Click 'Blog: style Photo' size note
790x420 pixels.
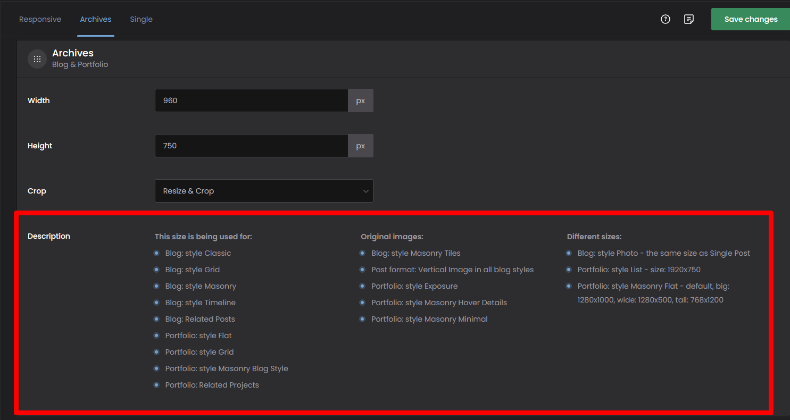pyautogui.click(x=664, y=253)
